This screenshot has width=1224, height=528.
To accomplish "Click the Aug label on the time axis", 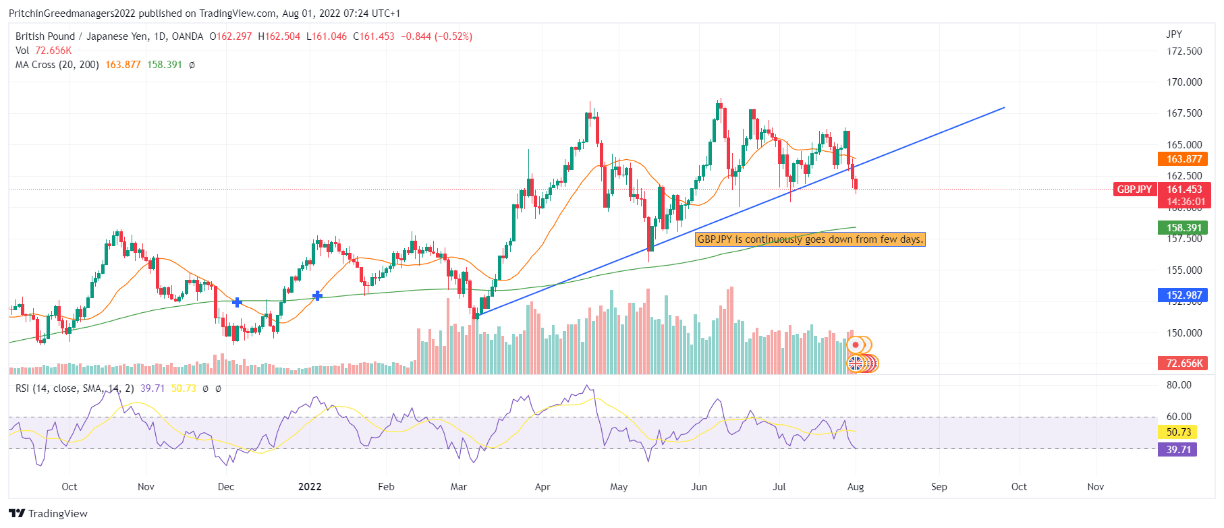I will point(856,487).
